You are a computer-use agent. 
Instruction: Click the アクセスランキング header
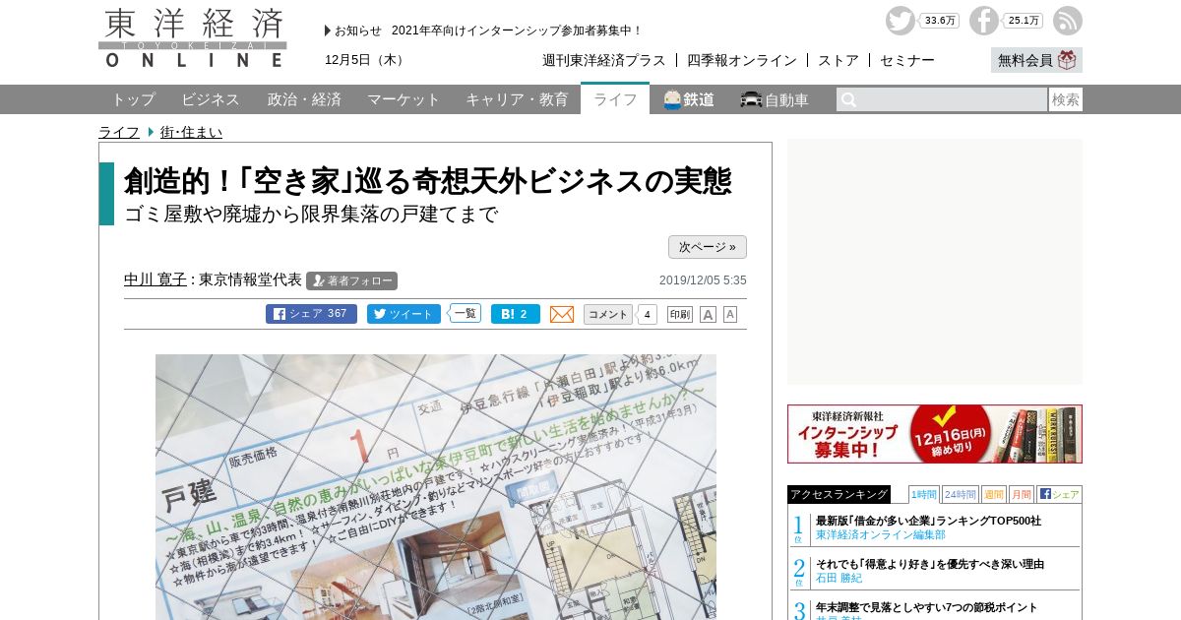coord(839,494)
